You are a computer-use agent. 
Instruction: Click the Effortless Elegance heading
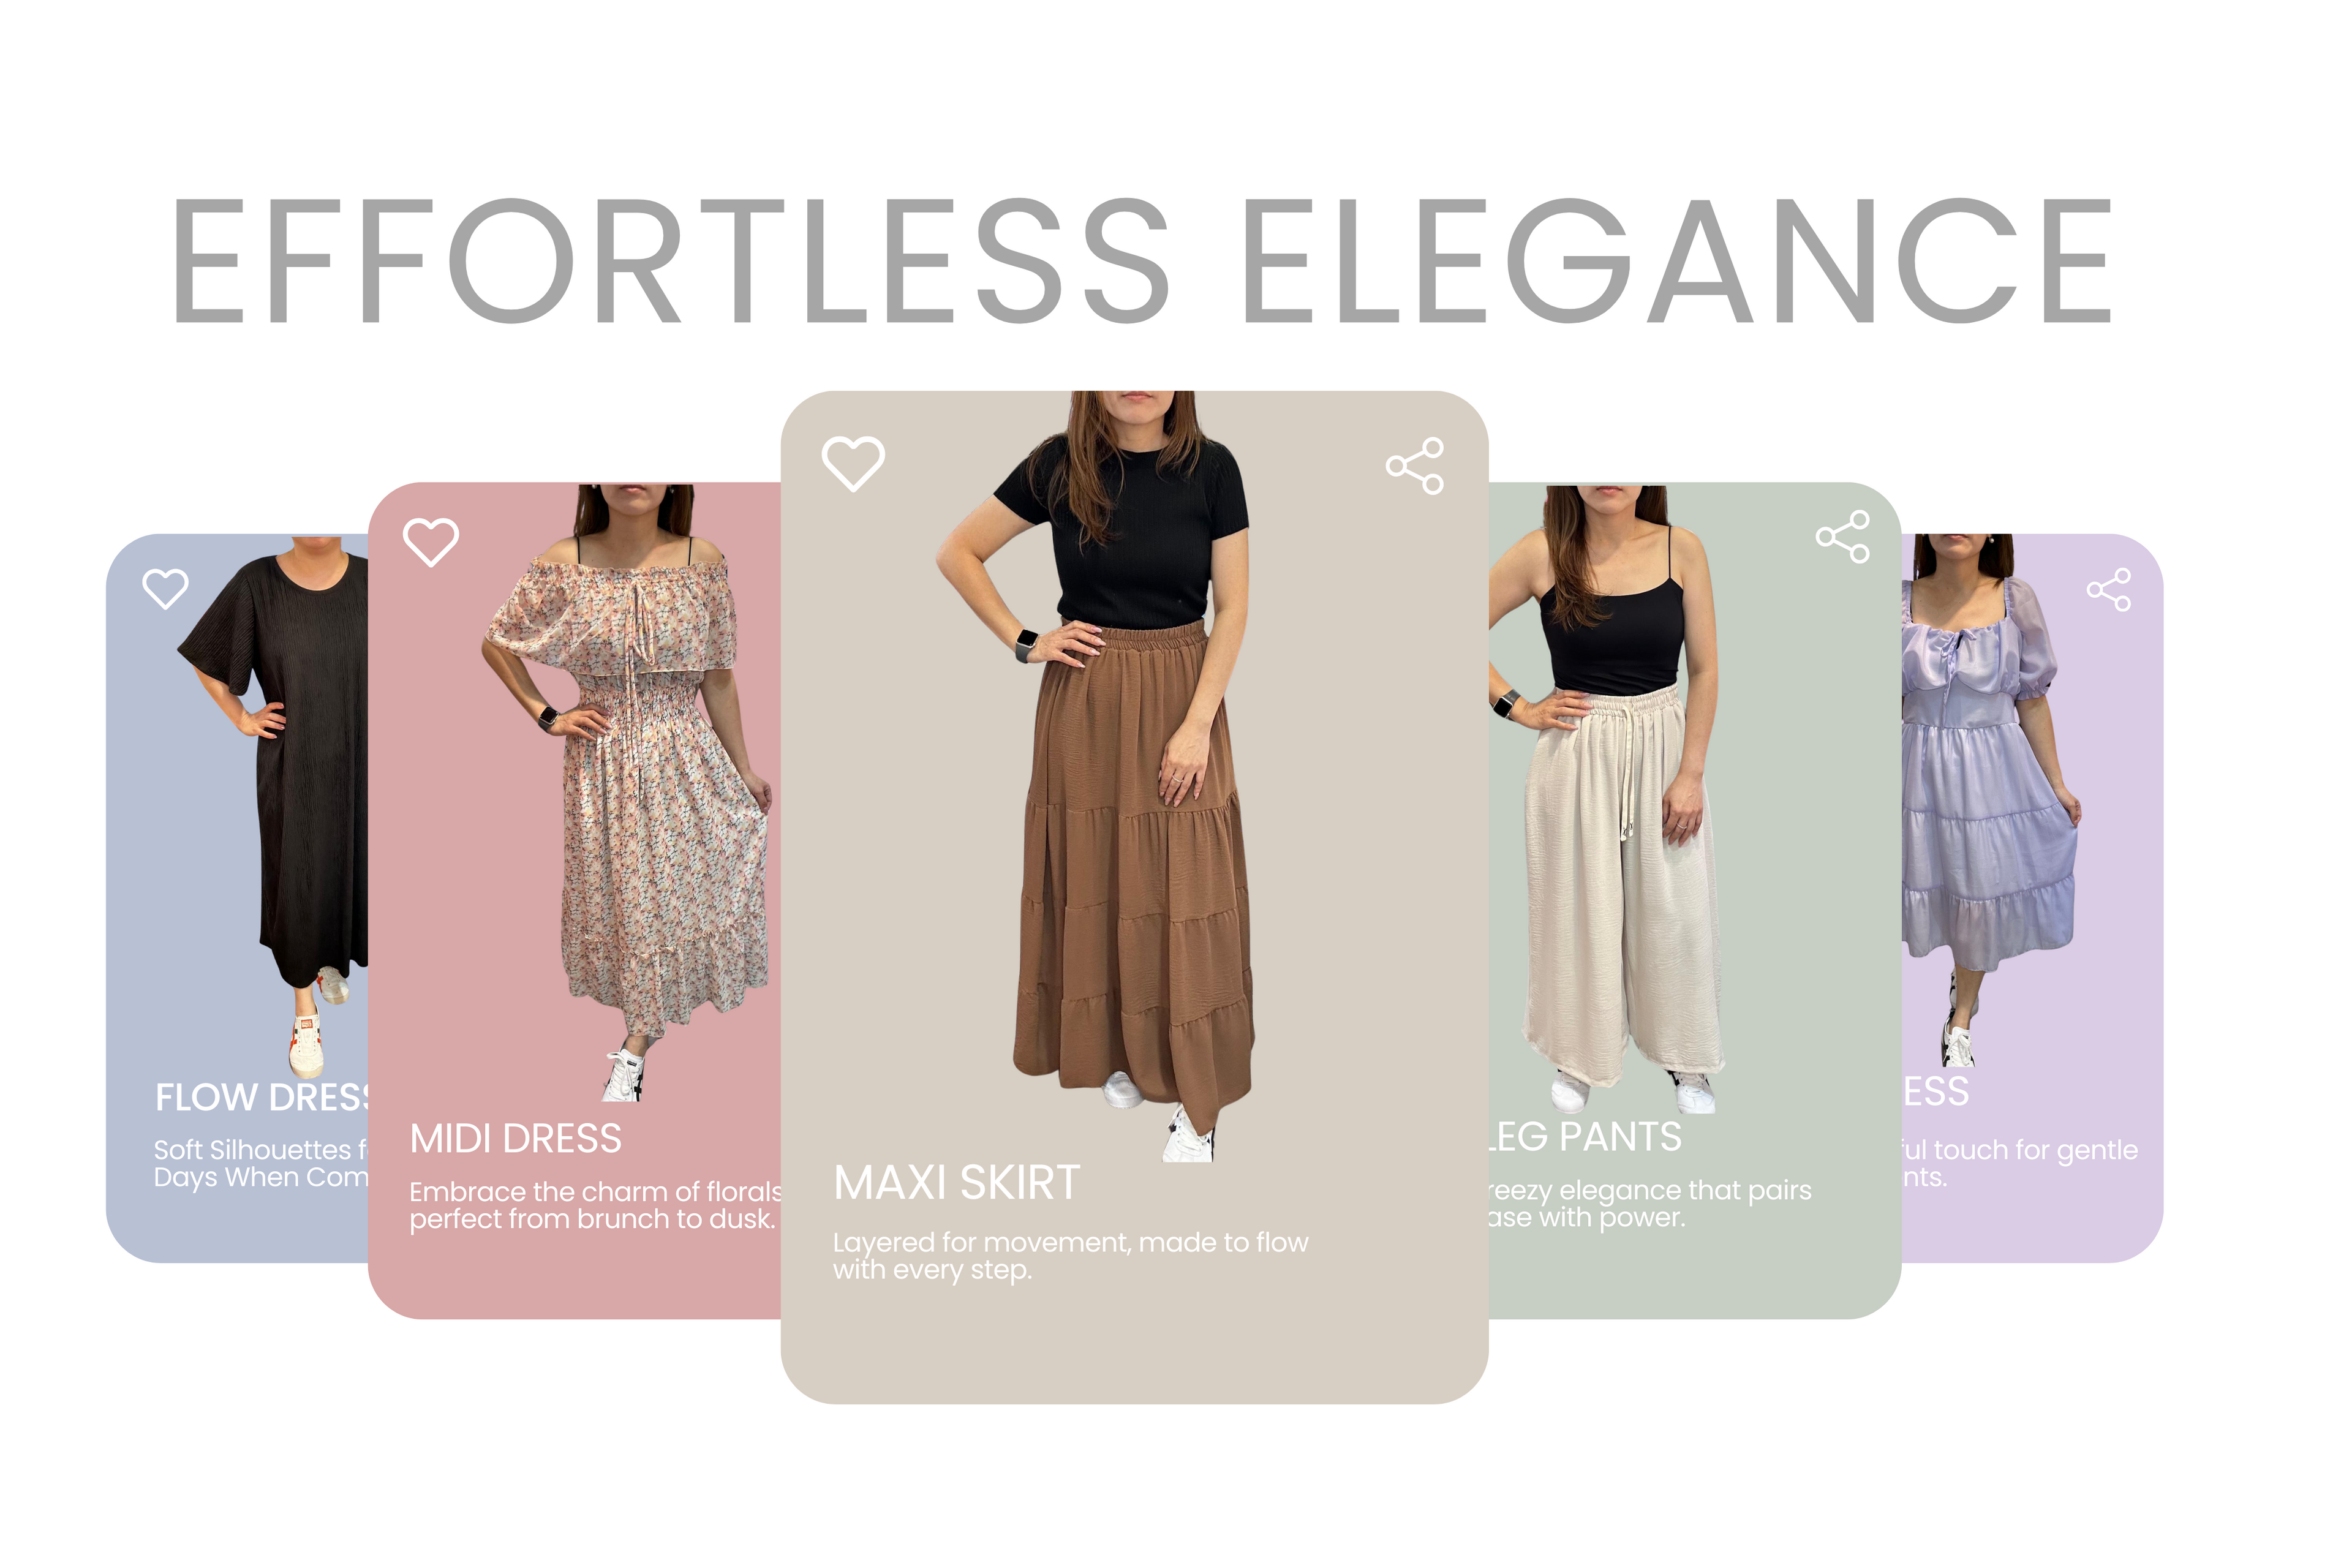(x=1141, y=261)
